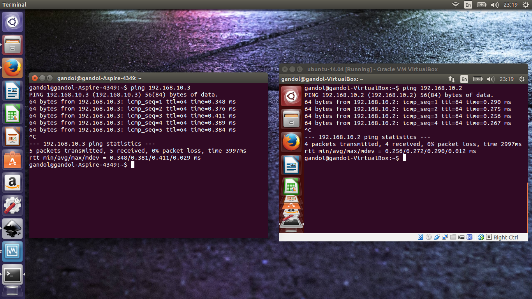Open Firefox inside the guest VM launcher
This screenshot has height=299, width=532.
coord(291,142)
